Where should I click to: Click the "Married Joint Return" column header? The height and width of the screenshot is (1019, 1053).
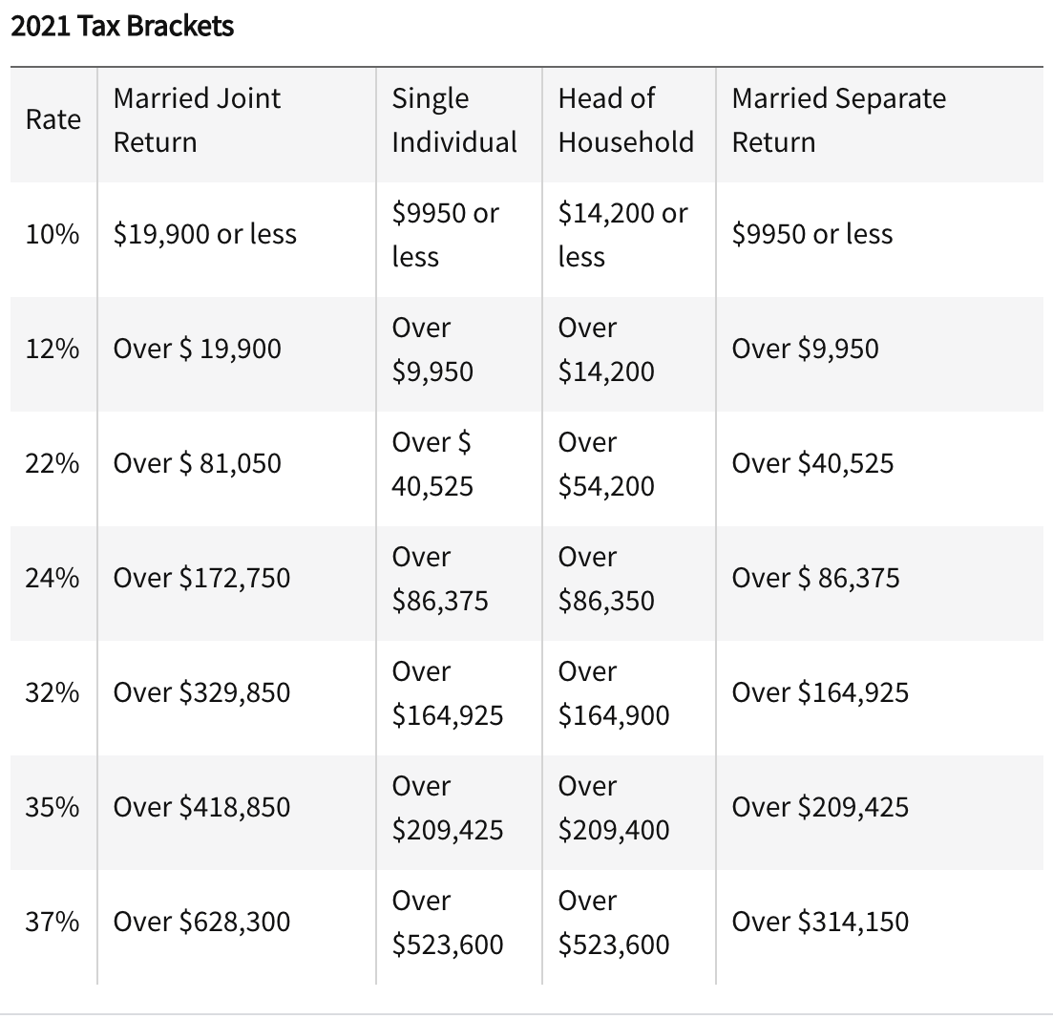(x=197, y=120)
